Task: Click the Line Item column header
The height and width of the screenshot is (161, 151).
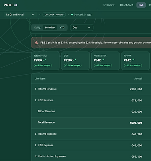Action: [40, 79]
